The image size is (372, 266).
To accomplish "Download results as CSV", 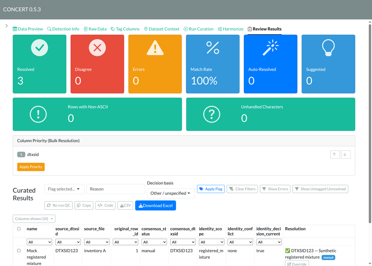I will pyautogui.click(x=125, y=205).
